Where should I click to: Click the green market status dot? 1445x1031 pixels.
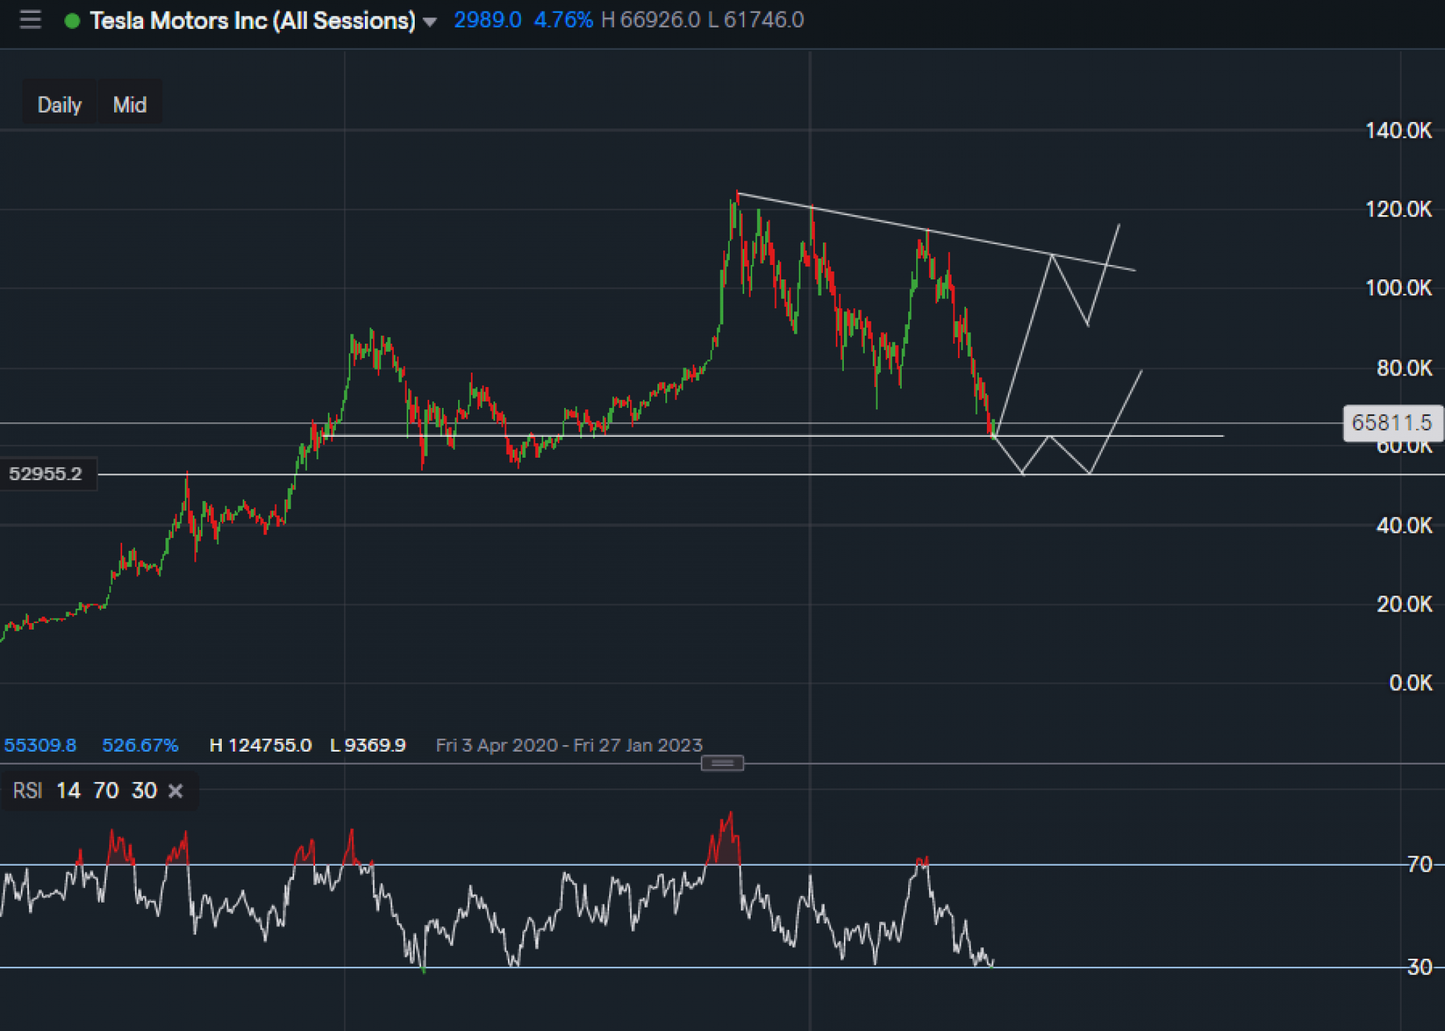pos(72,21)
